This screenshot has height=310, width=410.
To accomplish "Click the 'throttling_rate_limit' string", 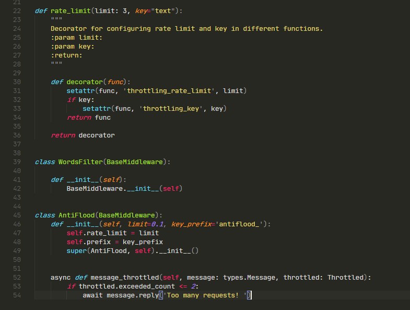I will click(x=169, y=91).
